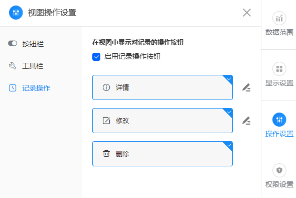Open the 权限设置 shield icon
Screen dimensions: 296x198
point(279,170)
